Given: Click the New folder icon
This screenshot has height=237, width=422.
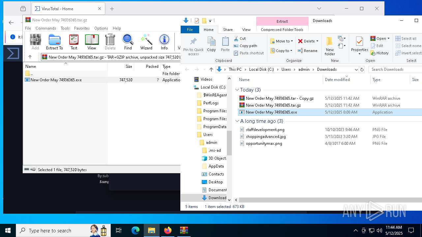Looking at the screenshot, I should [330, 46].
